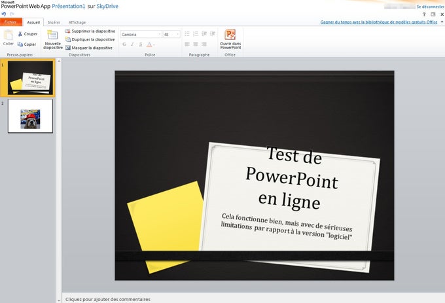Click Se déconnecter link
Image resolution: width=445 pixels, height=303 pixels.
point(430,7)
